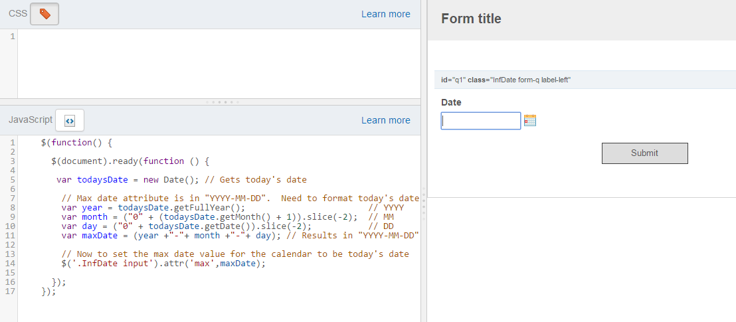736x322 pixels.
Task: Place cursor on var maxDate code line
Action: (x=240, y=236)
